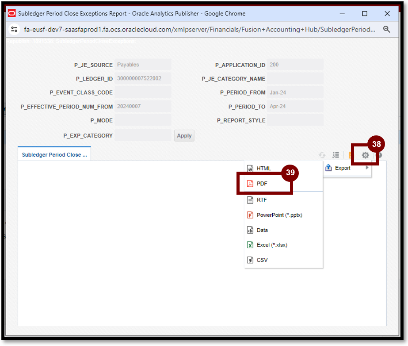Viewport: 408px width, 346px height.
Task: Click the search magnifier in address bar
Action: [386, 29]
